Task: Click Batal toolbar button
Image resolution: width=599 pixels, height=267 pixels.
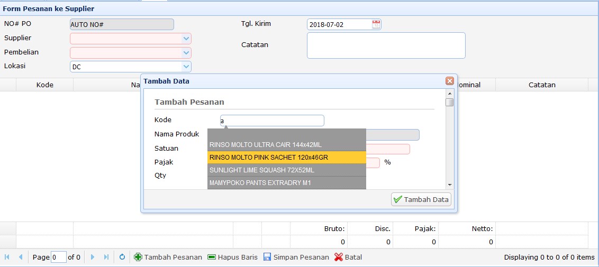Action: (x=348, y=257)
